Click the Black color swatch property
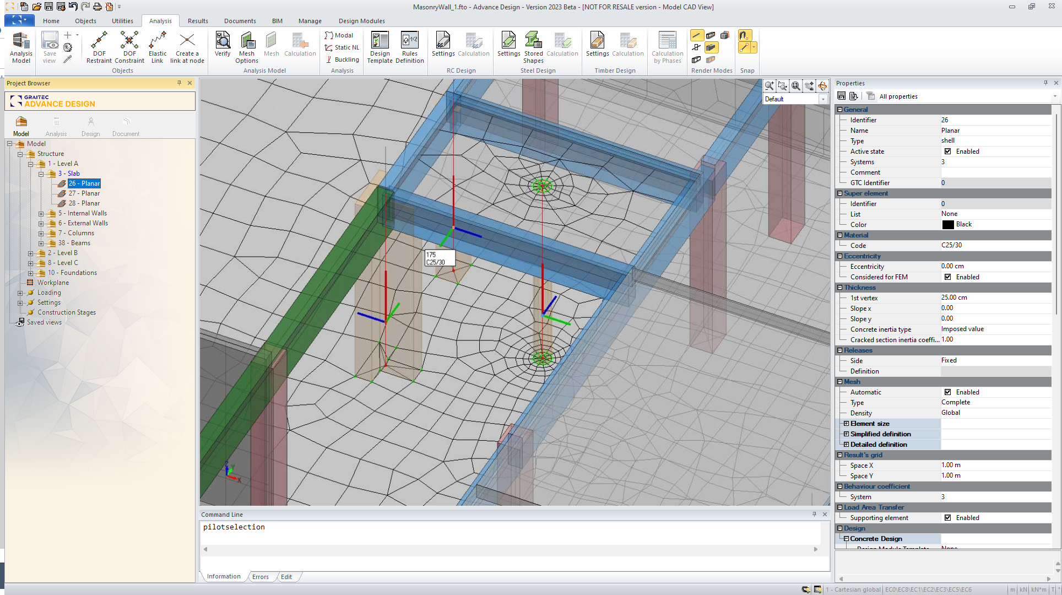The height and width of the screenshot is (595, 1062). point(947,225)
